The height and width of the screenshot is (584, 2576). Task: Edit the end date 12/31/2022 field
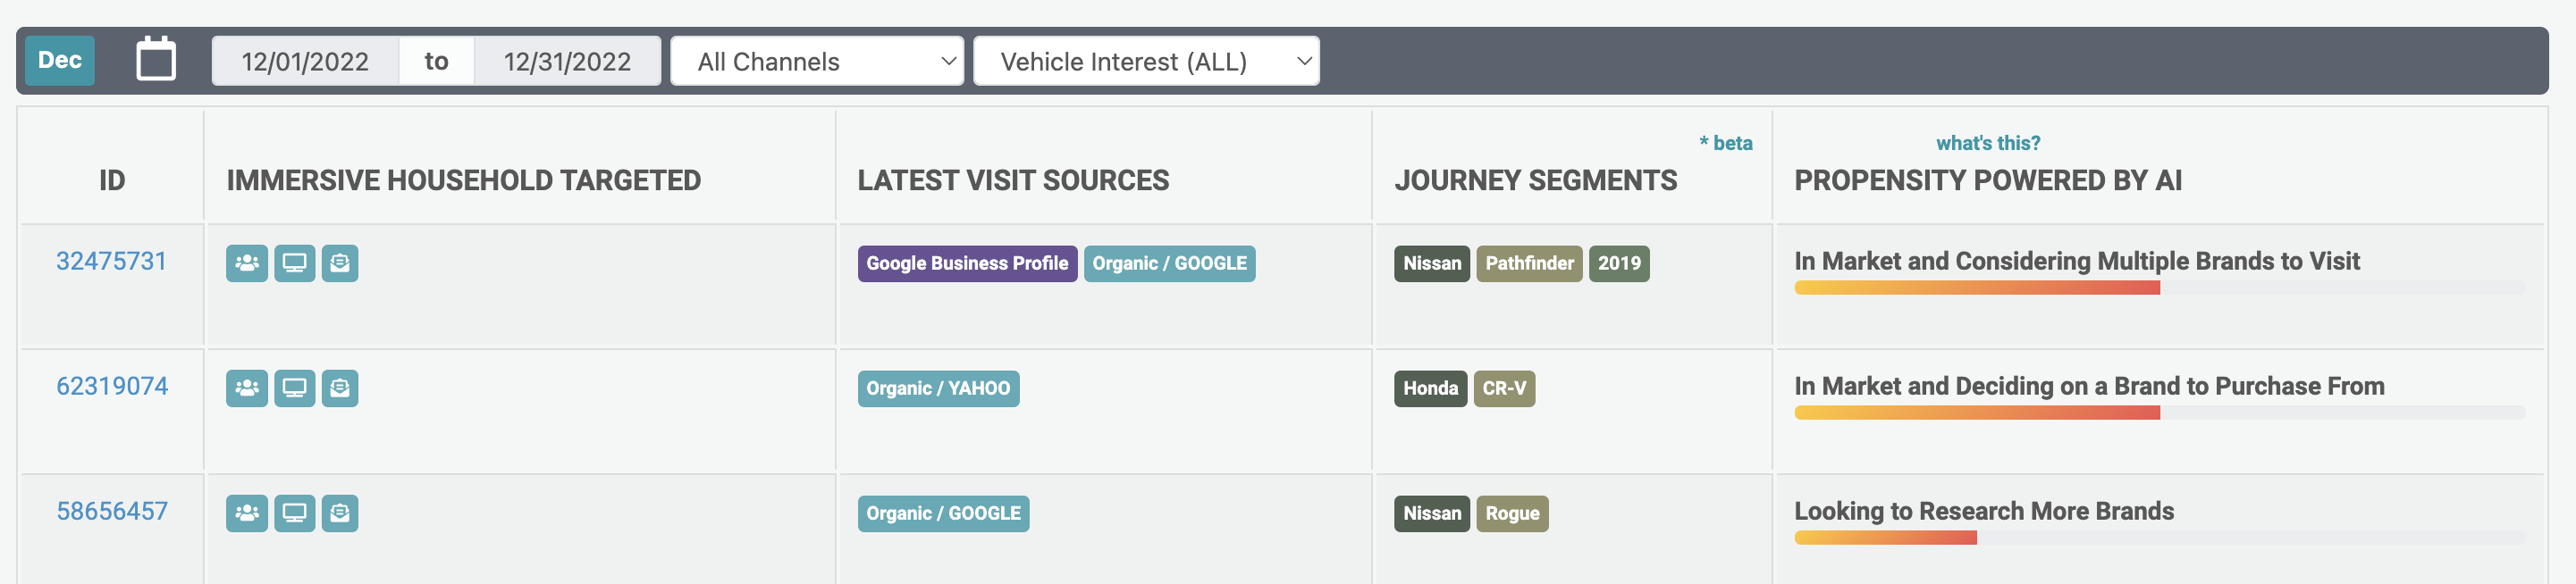tap(567, 62)
